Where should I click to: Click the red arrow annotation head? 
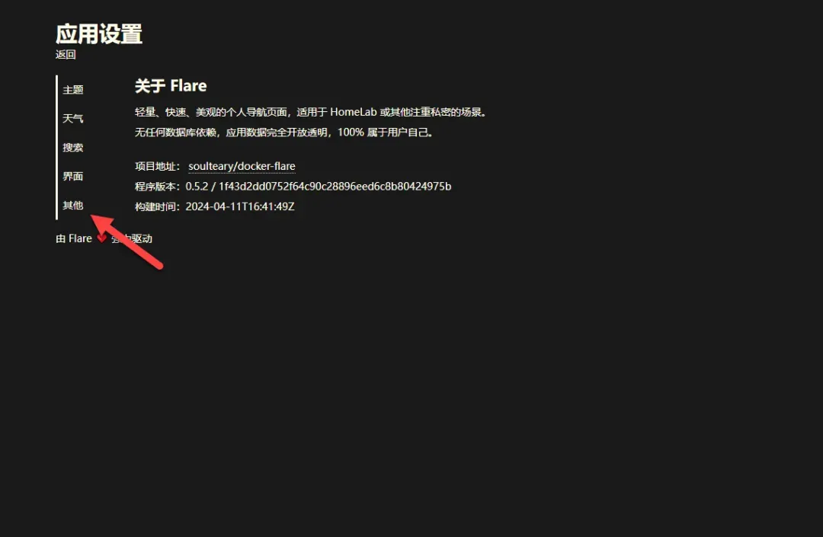(x=101, y=225)
